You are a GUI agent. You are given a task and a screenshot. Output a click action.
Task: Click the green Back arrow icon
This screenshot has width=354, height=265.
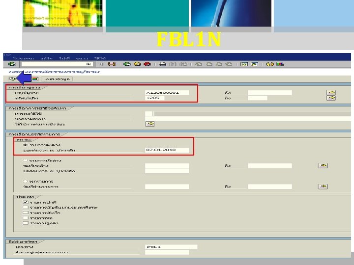[127, 64]
